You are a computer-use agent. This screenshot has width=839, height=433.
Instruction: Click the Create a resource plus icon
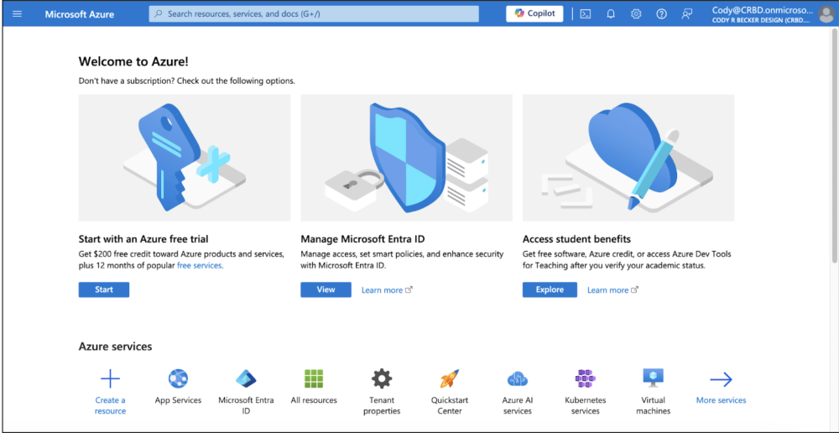tap(110, 379)
